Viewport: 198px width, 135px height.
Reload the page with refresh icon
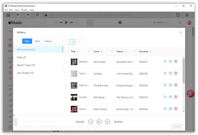point(37,15)
